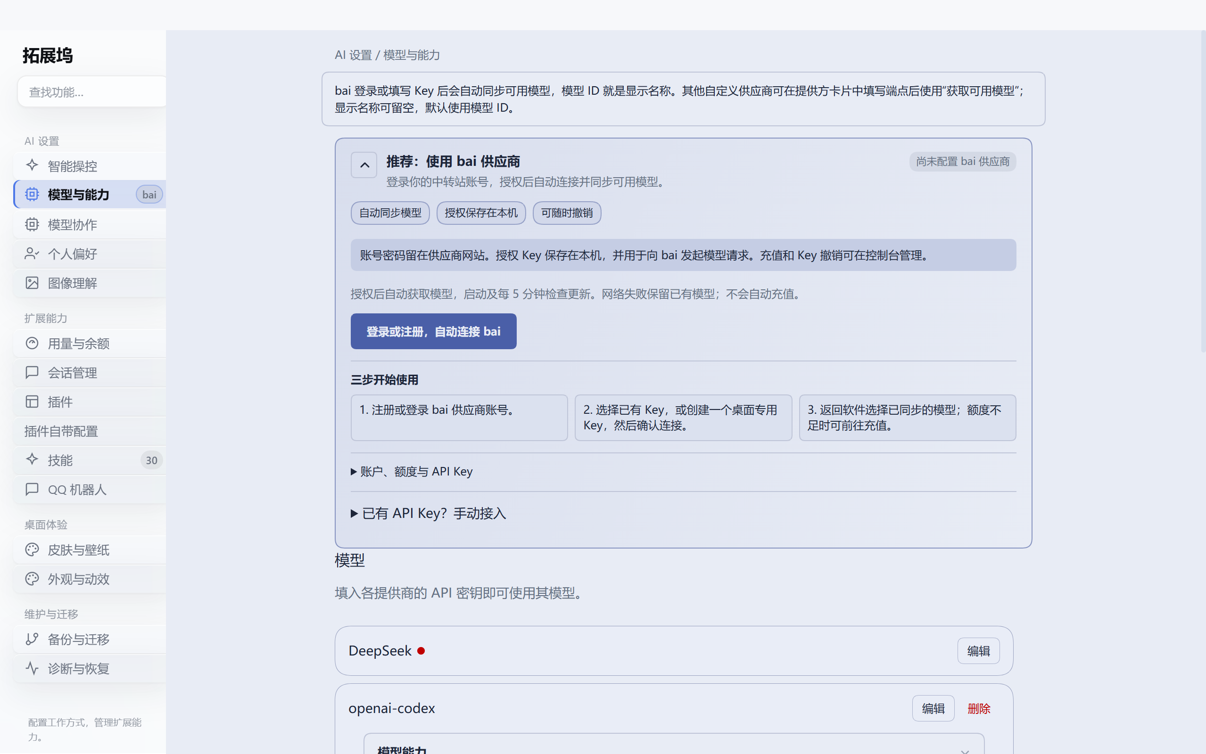Image resolution: width=1206 pixels, height=754 pixels.
Task: Click the 30 count badge on 技能
Action: [151, 460]
